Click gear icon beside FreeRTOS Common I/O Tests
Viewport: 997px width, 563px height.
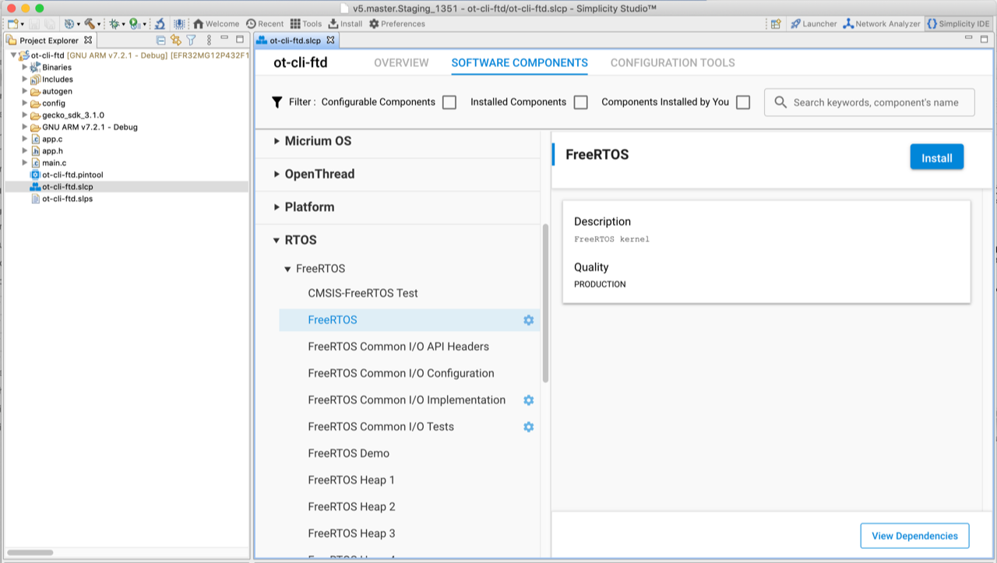(528, 427)
